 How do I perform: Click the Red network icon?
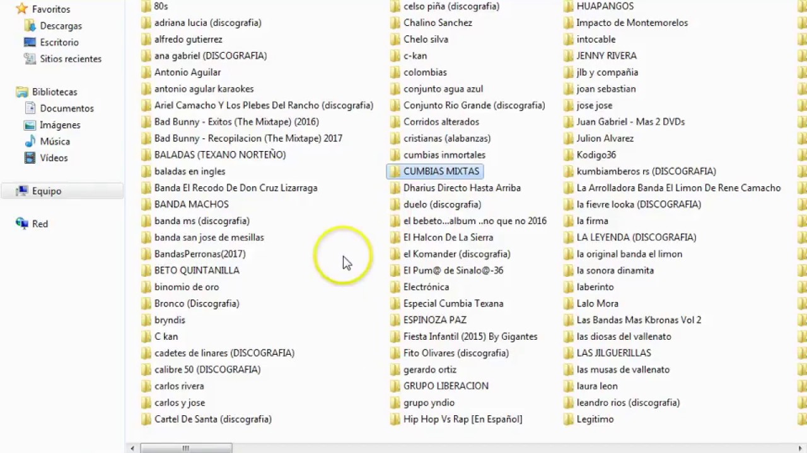21,223
